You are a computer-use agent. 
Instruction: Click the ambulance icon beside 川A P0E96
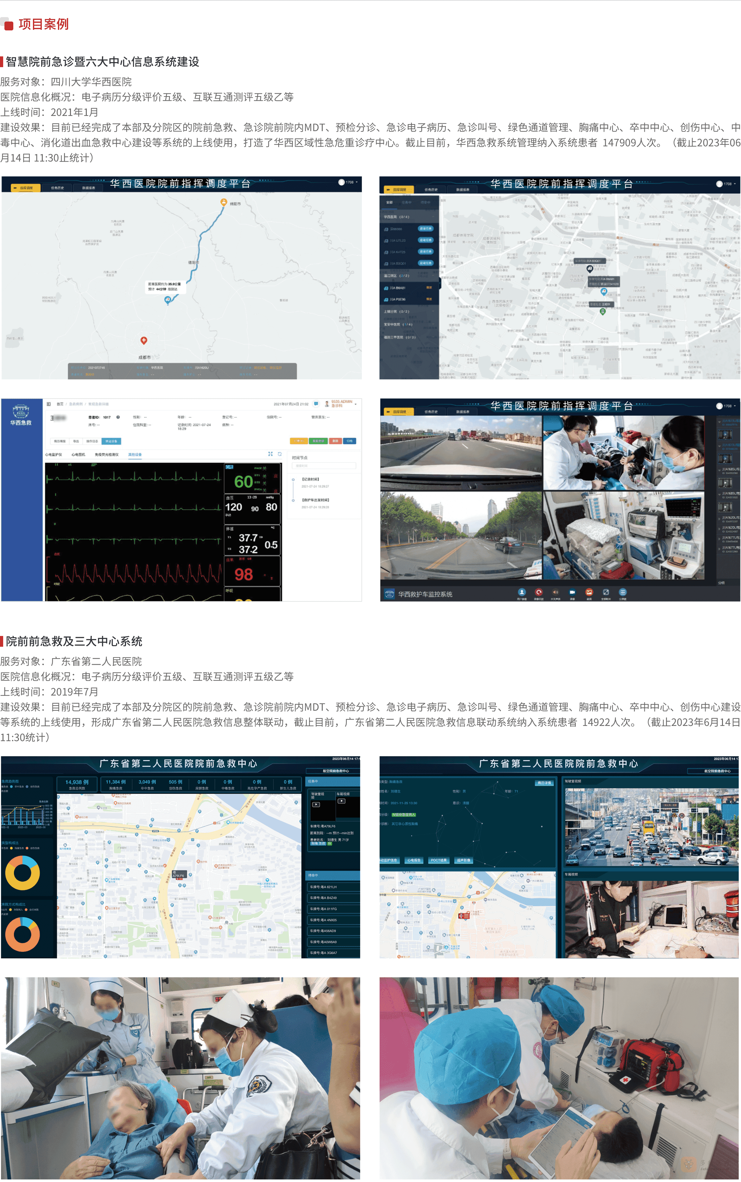[x=386, y=299]
